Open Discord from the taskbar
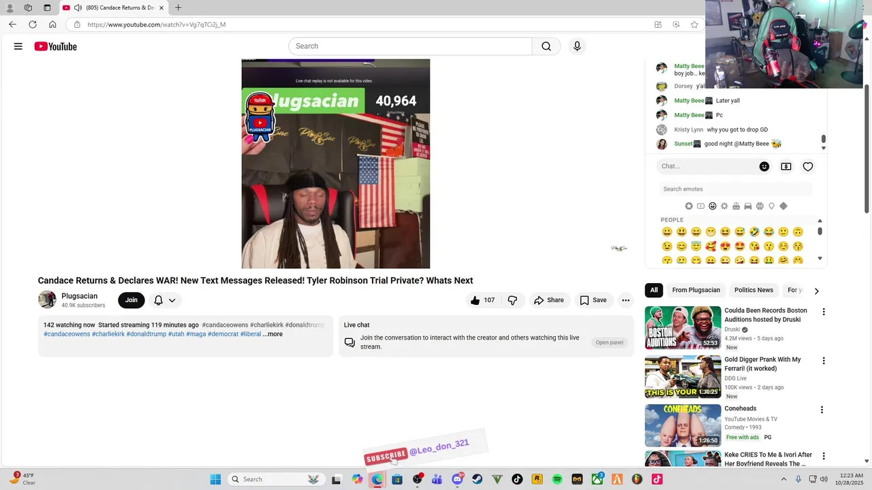 (x=457, y=479)
